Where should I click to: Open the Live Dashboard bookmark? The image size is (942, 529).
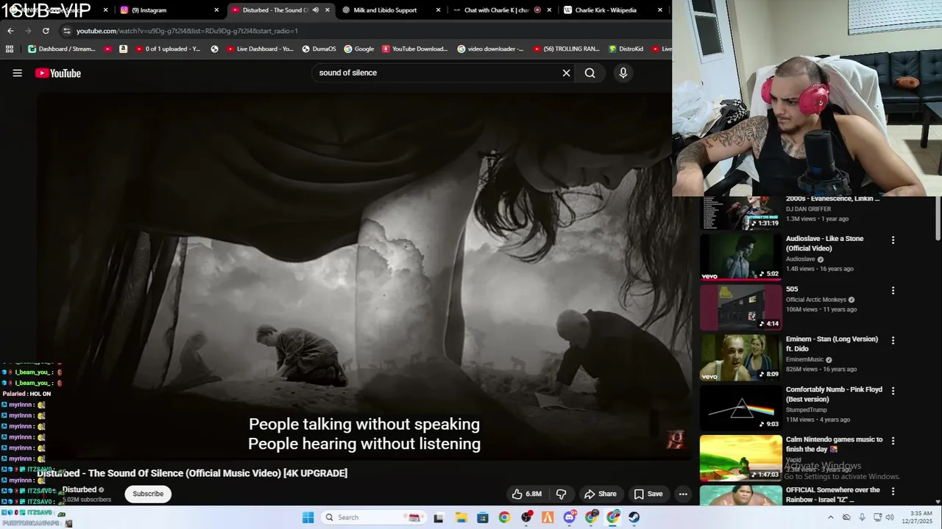pos(259,49)
